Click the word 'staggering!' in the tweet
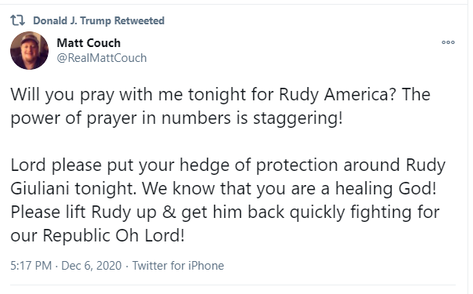 (x=298, y=118)
